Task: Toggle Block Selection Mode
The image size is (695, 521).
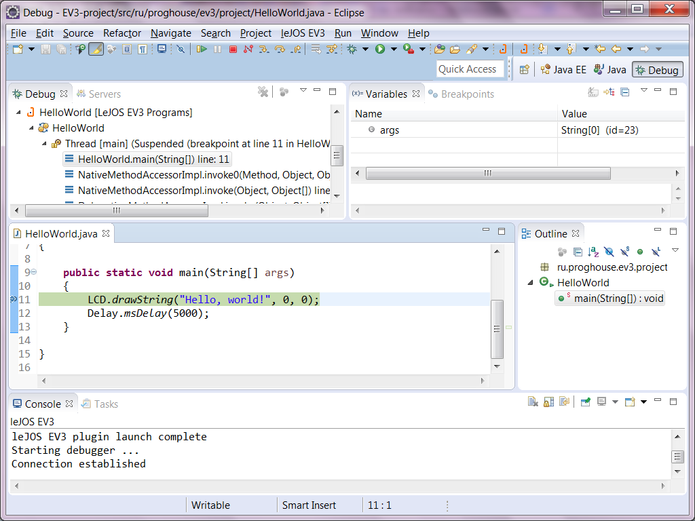Action: coord(127,49)
